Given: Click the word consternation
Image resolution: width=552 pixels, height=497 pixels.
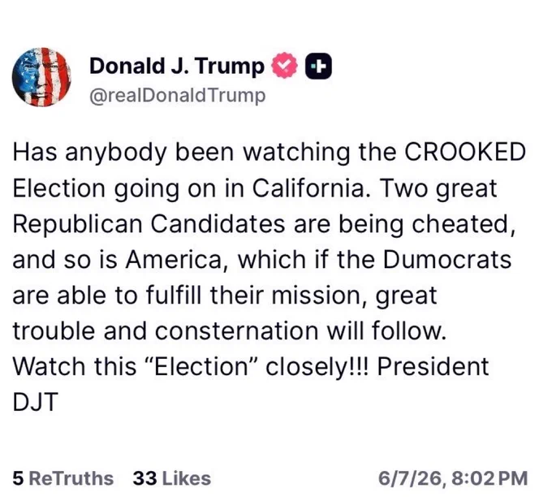Looking at the screenshot, I should [236, 331].
